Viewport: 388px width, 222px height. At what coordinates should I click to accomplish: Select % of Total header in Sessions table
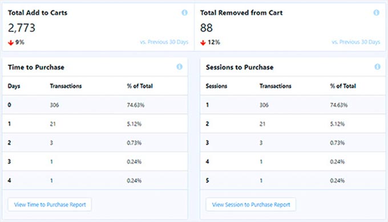(343, 86)
